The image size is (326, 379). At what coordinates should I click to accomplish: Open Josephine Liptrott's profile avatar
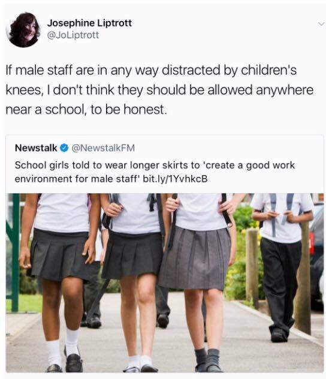(x=23, y=30)
